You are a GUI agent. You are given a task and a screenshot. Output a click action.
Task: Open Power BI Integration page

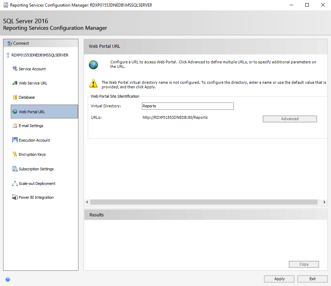coord(36,197)
